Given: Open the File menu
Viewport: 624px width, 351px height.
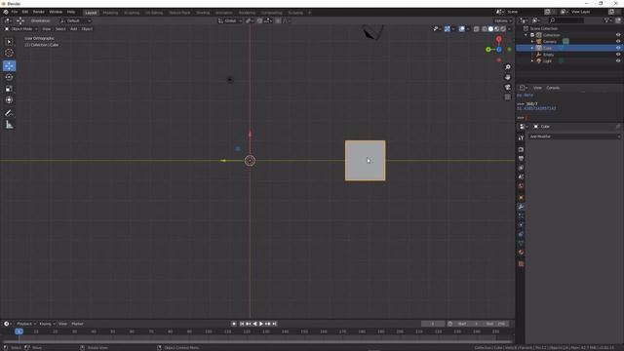Looking at the screenshot, I should click(x=15, y=13).
